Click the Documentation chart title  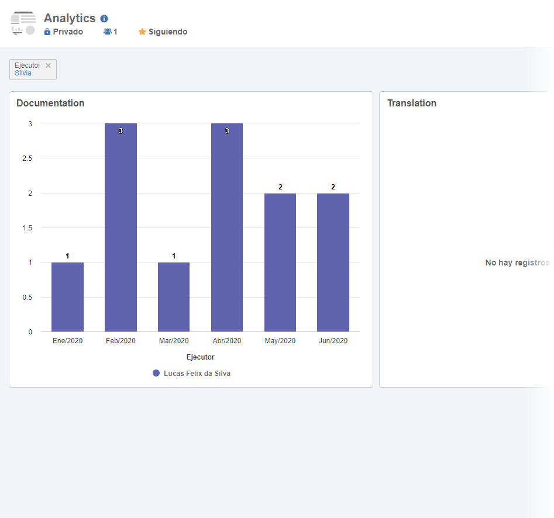click(50, 103)
